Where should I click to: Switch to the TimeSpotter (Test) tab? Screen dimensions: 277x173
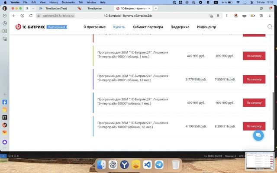56,8
